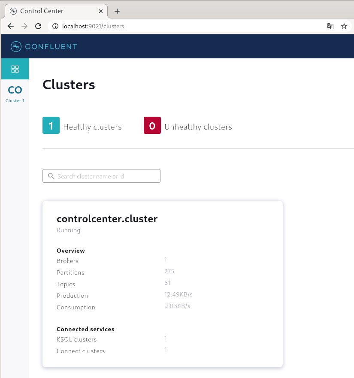Click the browser back arrow
Image resolution: width=354 pixels, height=378 pixels.
pos(10,26)
